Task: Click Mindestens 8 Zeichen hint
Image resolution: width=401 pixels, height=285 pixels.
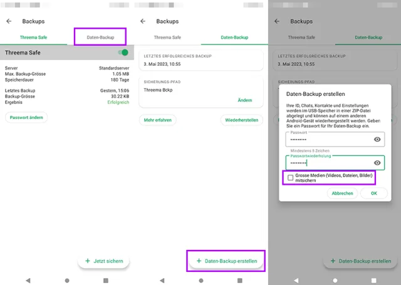Action: 310,151
